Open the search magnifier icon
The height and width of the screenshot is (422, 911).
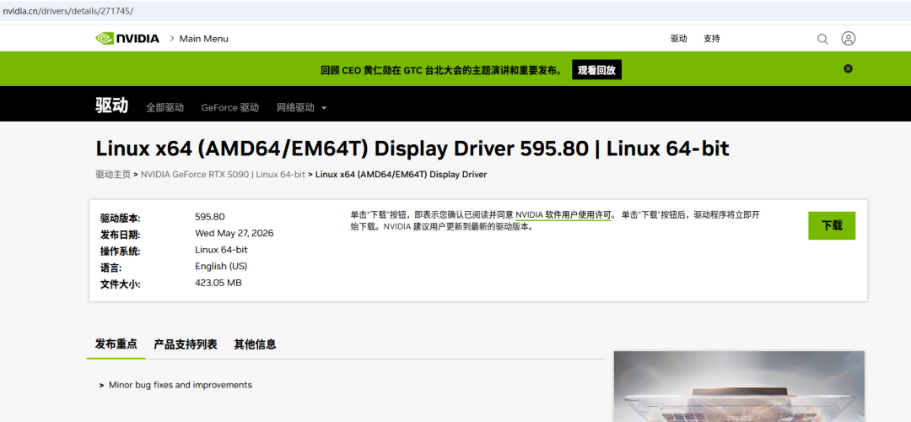[x=822, y=39]
